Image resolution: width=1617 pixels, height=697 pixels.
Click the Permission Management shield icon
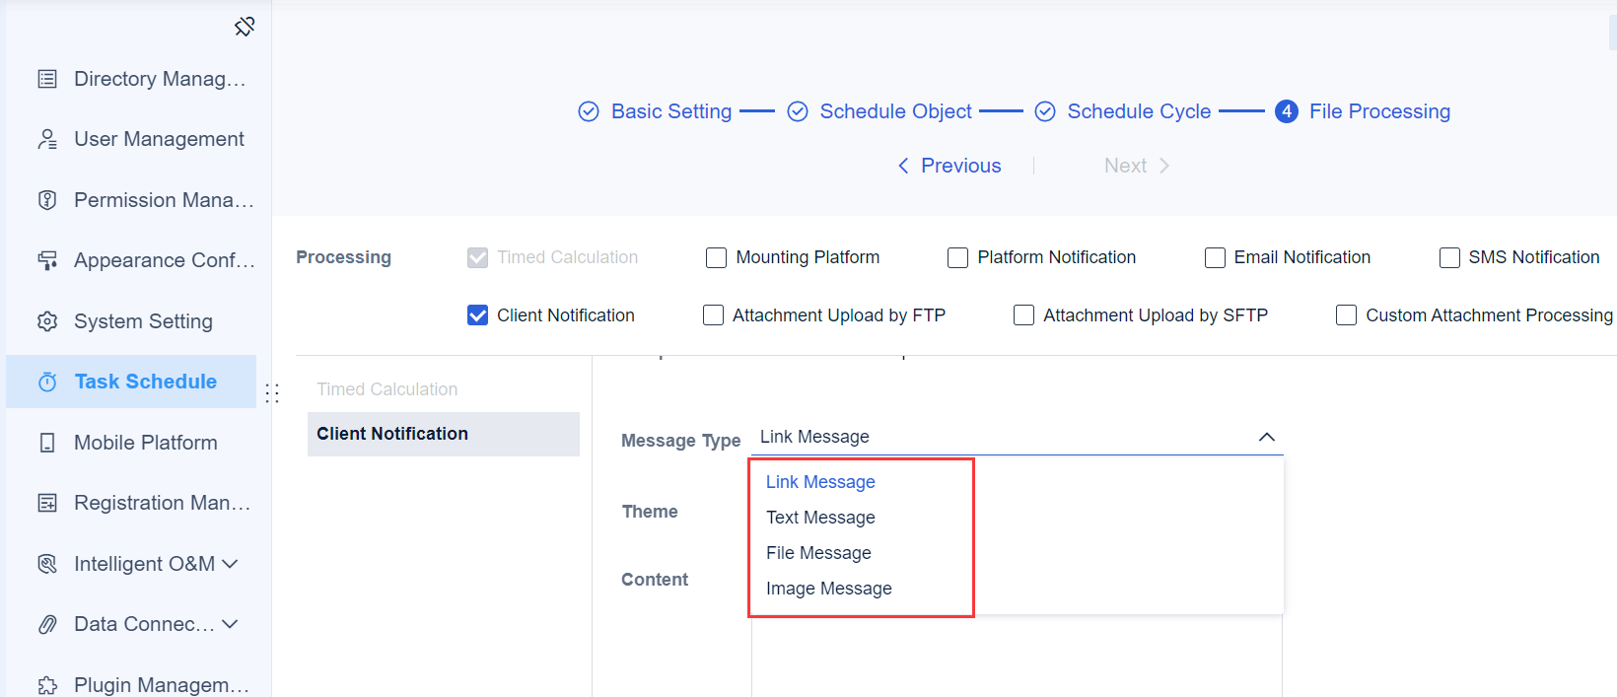[x=47, y=200]
